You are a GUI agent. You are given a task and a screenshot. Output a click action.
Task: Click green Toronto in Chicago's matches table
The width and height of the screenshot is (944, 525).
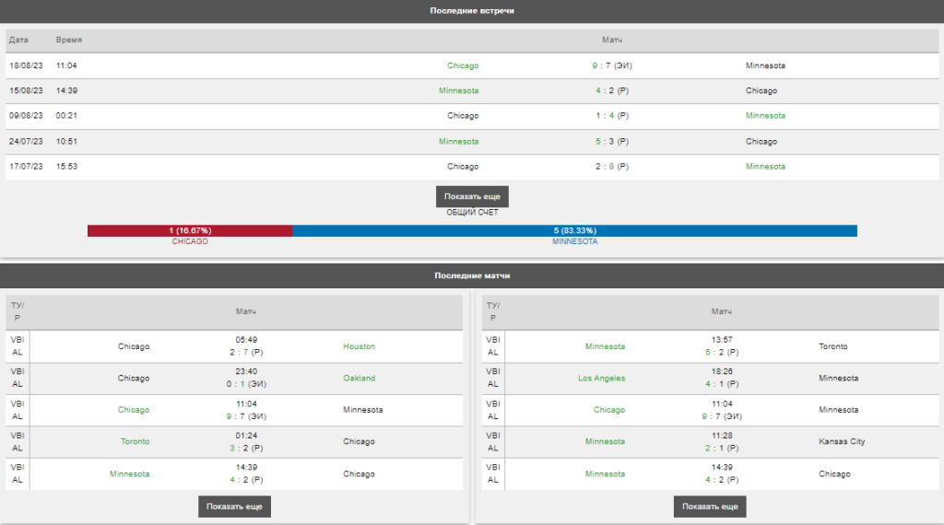tap(135, 442)
